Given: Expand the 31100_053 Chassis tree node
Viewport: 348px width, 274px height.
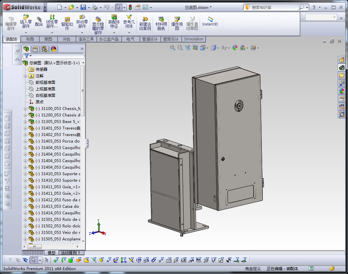Looking at the screenshot, I should 25,109.
